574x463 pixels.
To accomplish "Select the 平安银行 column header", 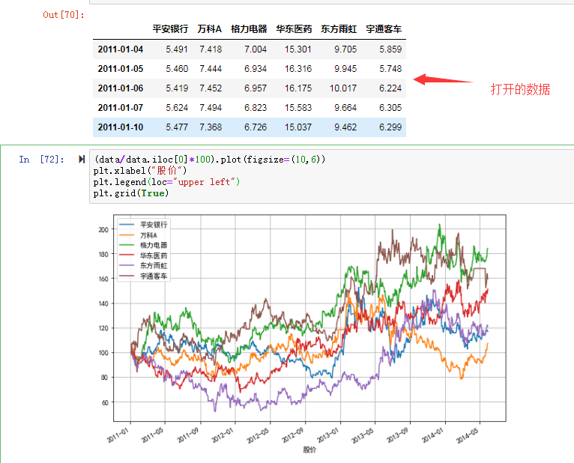I will coord(170,29).
